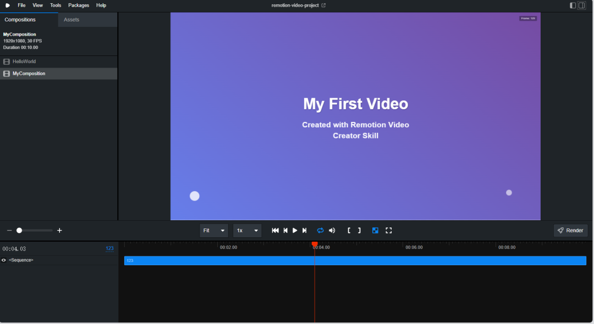The width and height of the screenshot is (594, 324).
Task: Click the Render button
Action: coord(570,231)
